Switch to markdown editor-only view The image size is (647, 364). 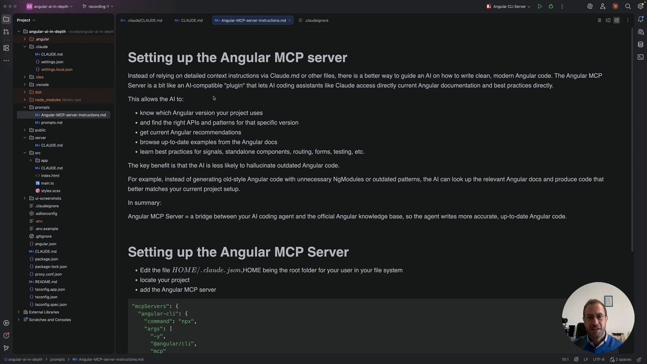click(599, 20)
